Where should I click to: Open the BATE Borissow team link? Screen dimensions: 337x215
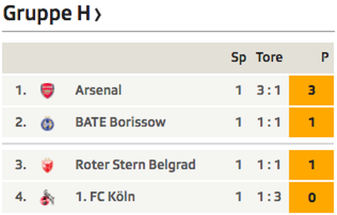(120, 122)
